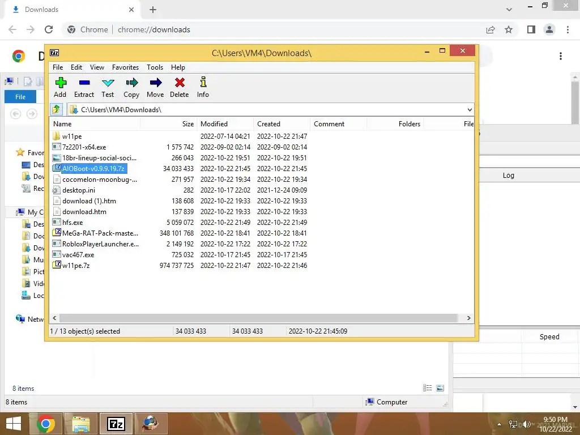Viewport: 580px width, 435px height.
Task: Open the Chrome three-dot menu
Action: pyautogui.click(x=568, y=29)
